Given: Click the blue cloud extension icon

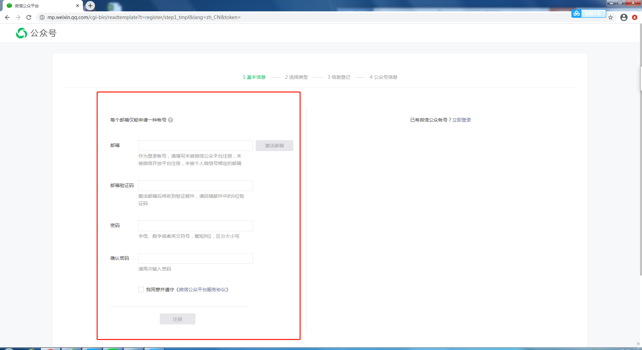Looking at the screenshot, I should [576, 13].
